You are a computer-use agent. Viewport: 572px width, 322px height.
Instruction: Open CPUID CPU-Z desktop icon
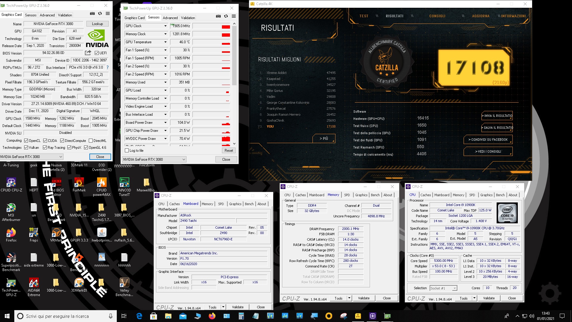(x=11, y=185)
